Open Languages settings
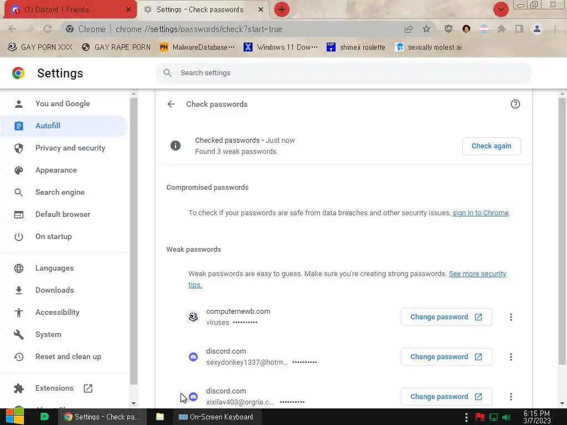567x425 pixels. (55, 268)
